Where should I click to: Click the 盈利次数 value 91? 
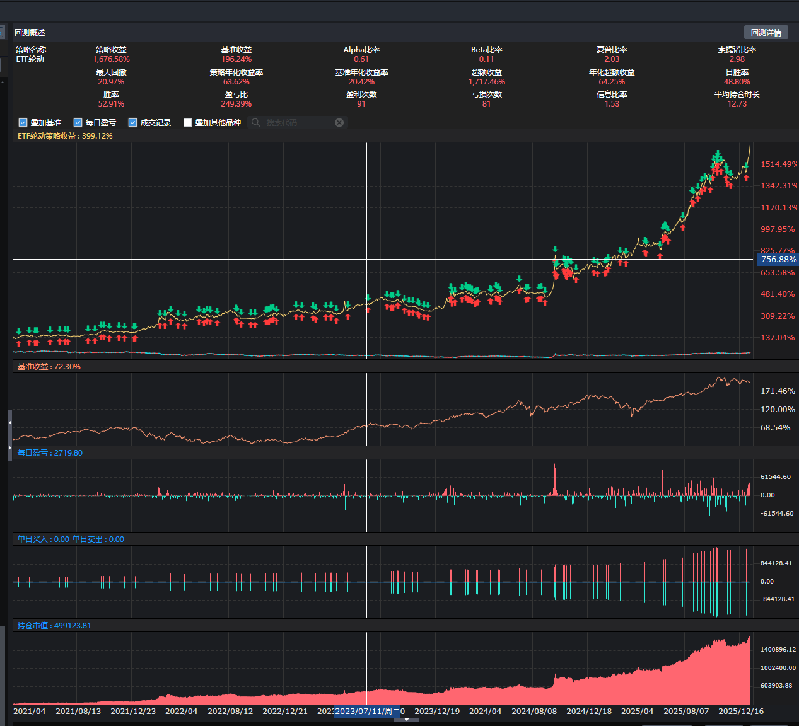click(361, 104)
